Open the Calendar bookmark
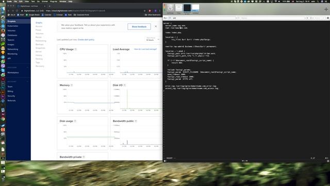Viewport: 330px width, 186px height. [x=46, y=15]
